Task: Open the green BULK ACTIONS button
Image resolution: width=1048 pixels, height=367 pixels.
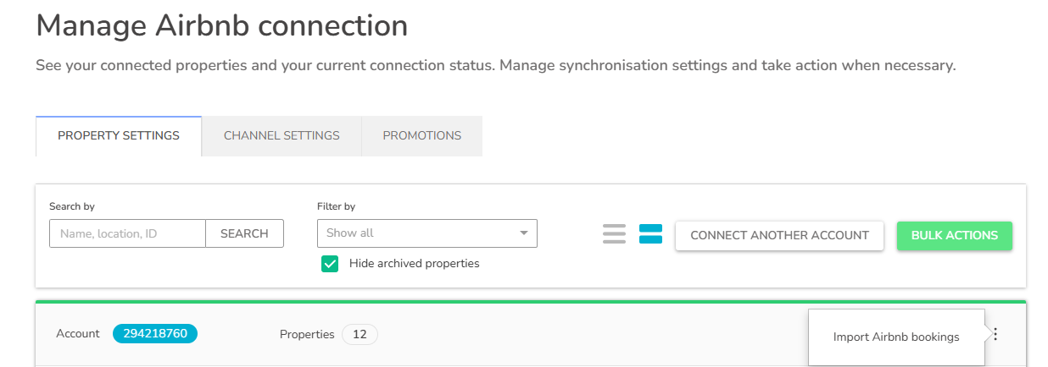Action: pos(954,236)
